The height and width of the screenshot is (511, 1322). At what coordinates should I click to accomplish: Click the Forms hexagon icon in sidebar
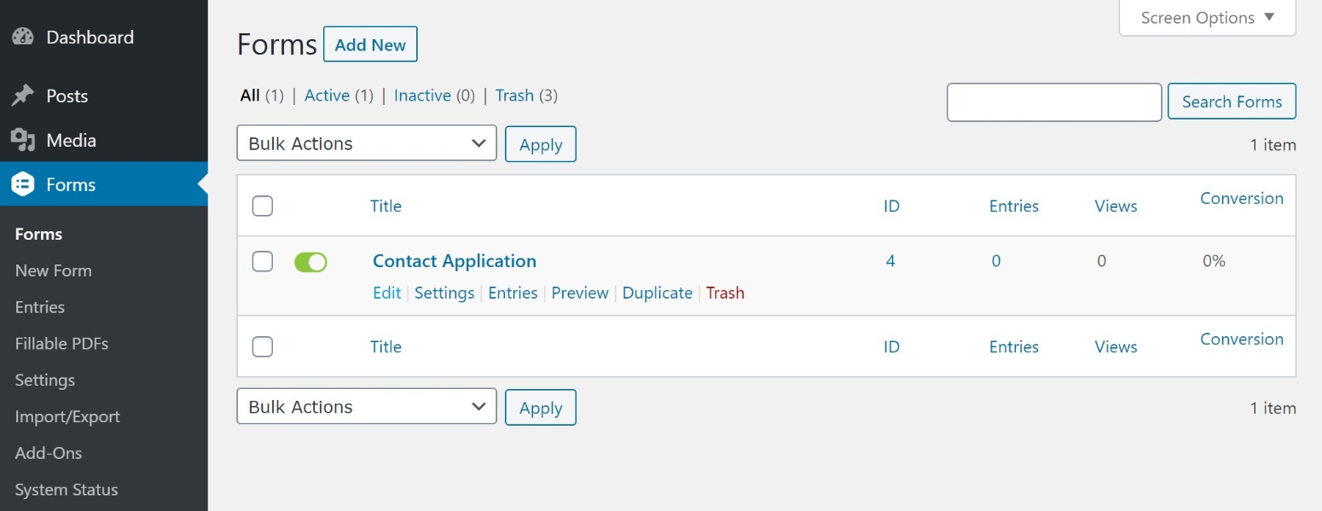pos(23,184)
